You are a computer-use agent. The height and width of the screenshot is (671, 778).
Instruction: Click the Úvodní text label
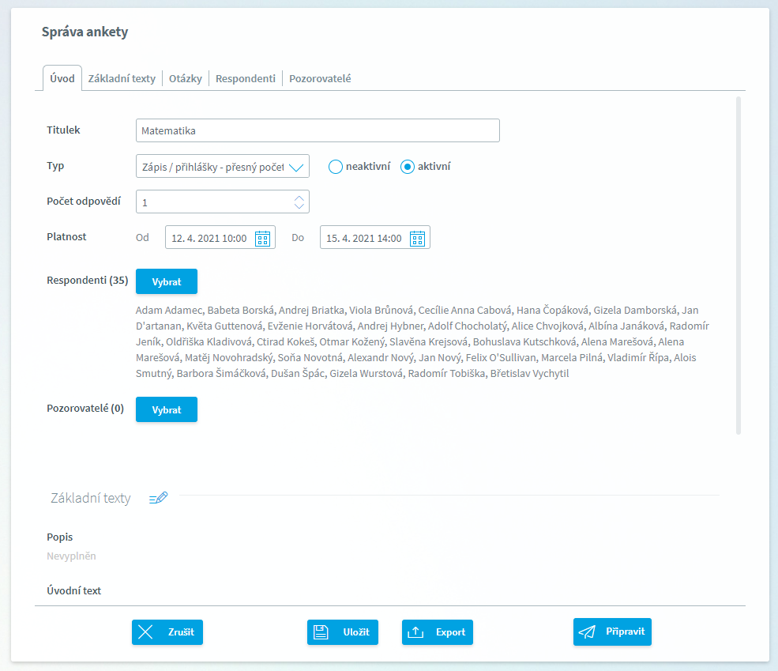coord(74,590)
